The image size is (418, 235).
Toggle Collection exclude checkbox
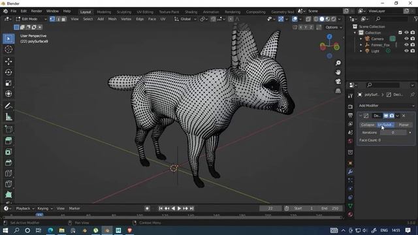click(x=400, y=33)
